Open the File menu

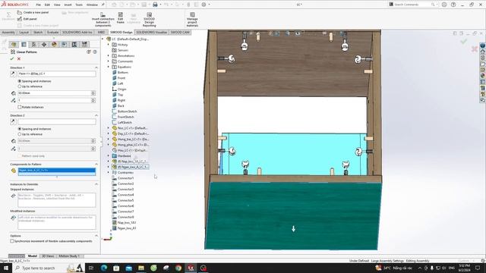tap(38, 5)
